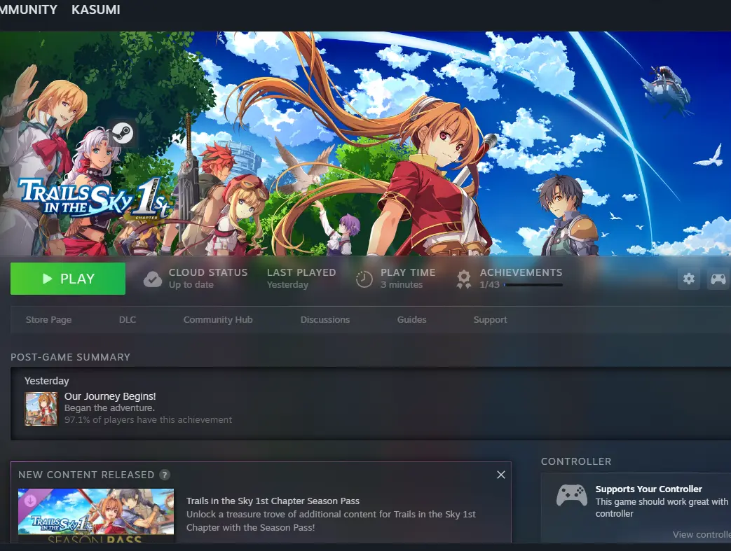The height and width of the screenshot is (551, 731).
Task: Click the controller icon next to settings gear
Action: point(718,279)
